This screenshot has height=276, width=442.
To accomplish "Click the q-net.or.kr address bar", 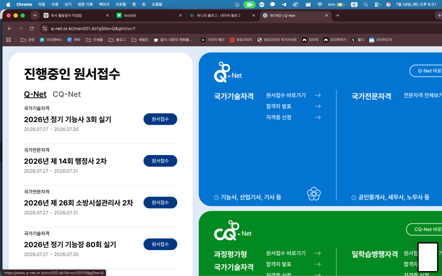I will [x=93, y=29].
